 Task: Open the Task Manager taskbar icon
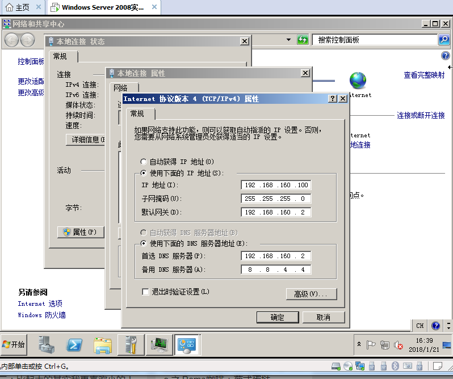(x=159, y=344)
